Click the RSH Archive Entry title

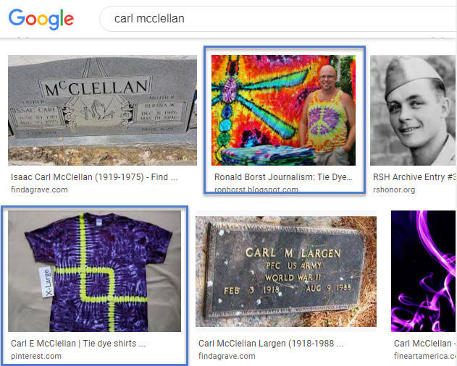click(414, 177)
